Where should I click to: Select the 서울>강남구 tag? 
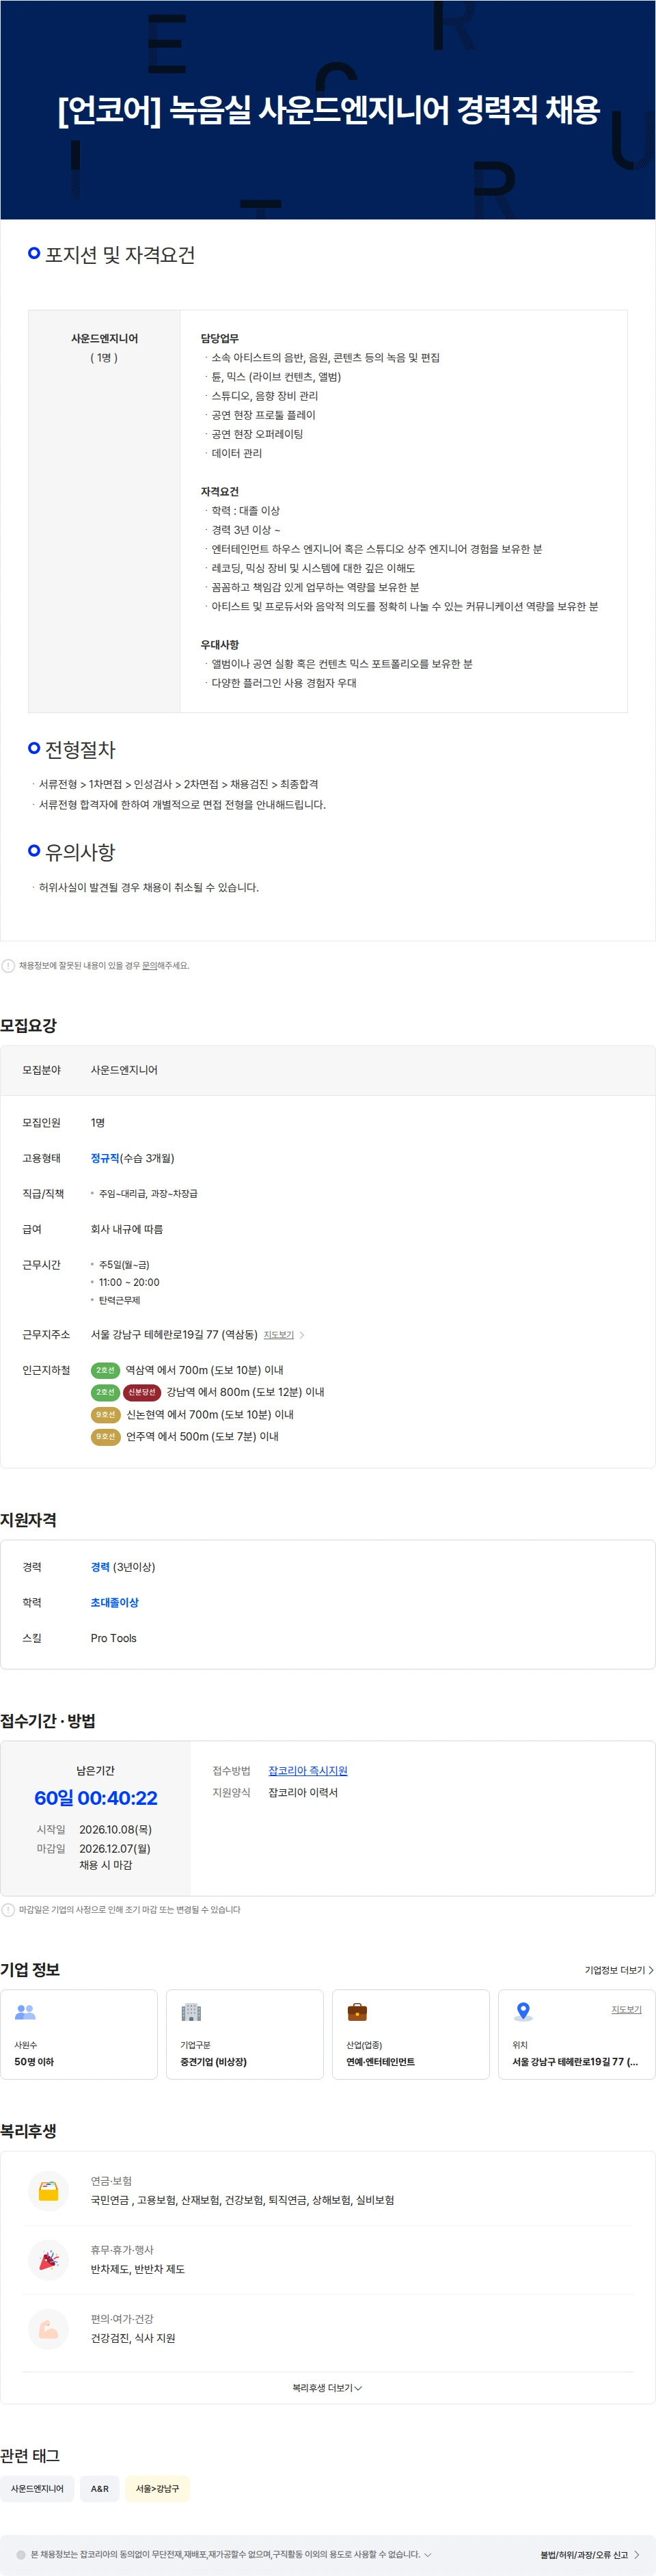point(157,2488)
